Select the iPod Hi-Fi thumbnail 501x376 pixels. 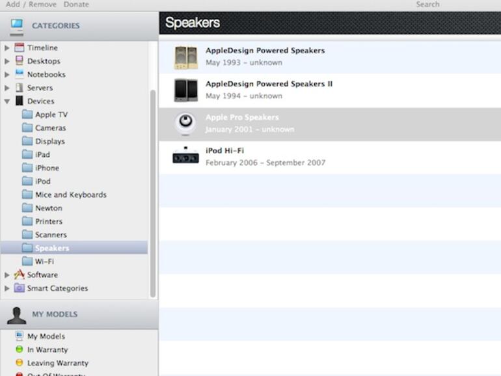(x=185, y=155)
